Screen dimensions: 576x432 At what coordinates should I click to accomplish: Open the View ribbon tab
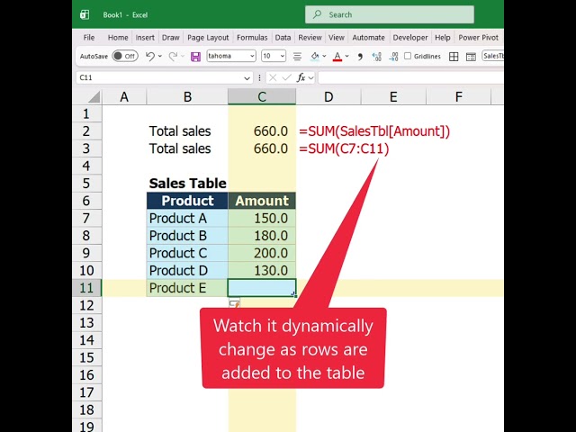point(336,38)
